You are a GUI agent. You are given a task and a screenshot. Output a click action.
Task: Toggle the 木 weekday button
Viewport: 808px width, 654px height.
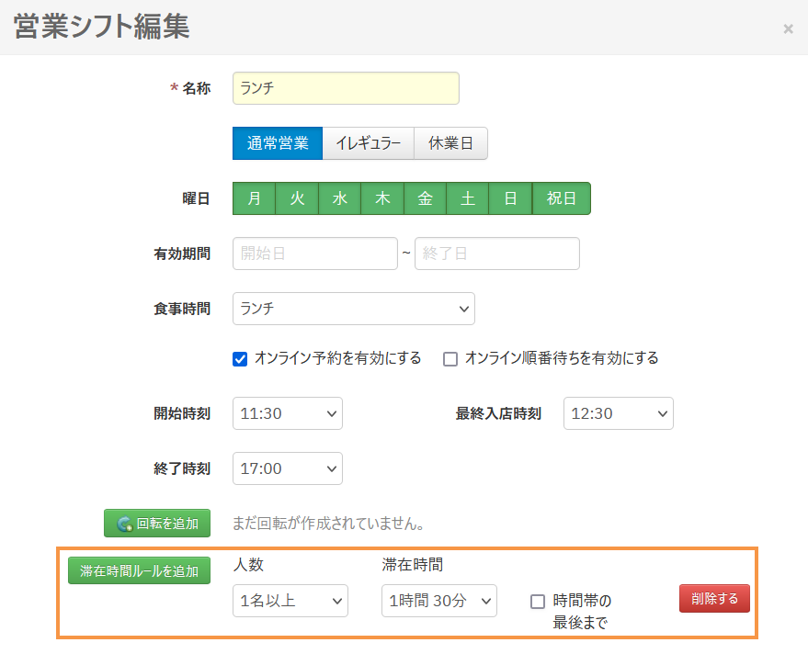pyautogui.click(x=382, y=198)
